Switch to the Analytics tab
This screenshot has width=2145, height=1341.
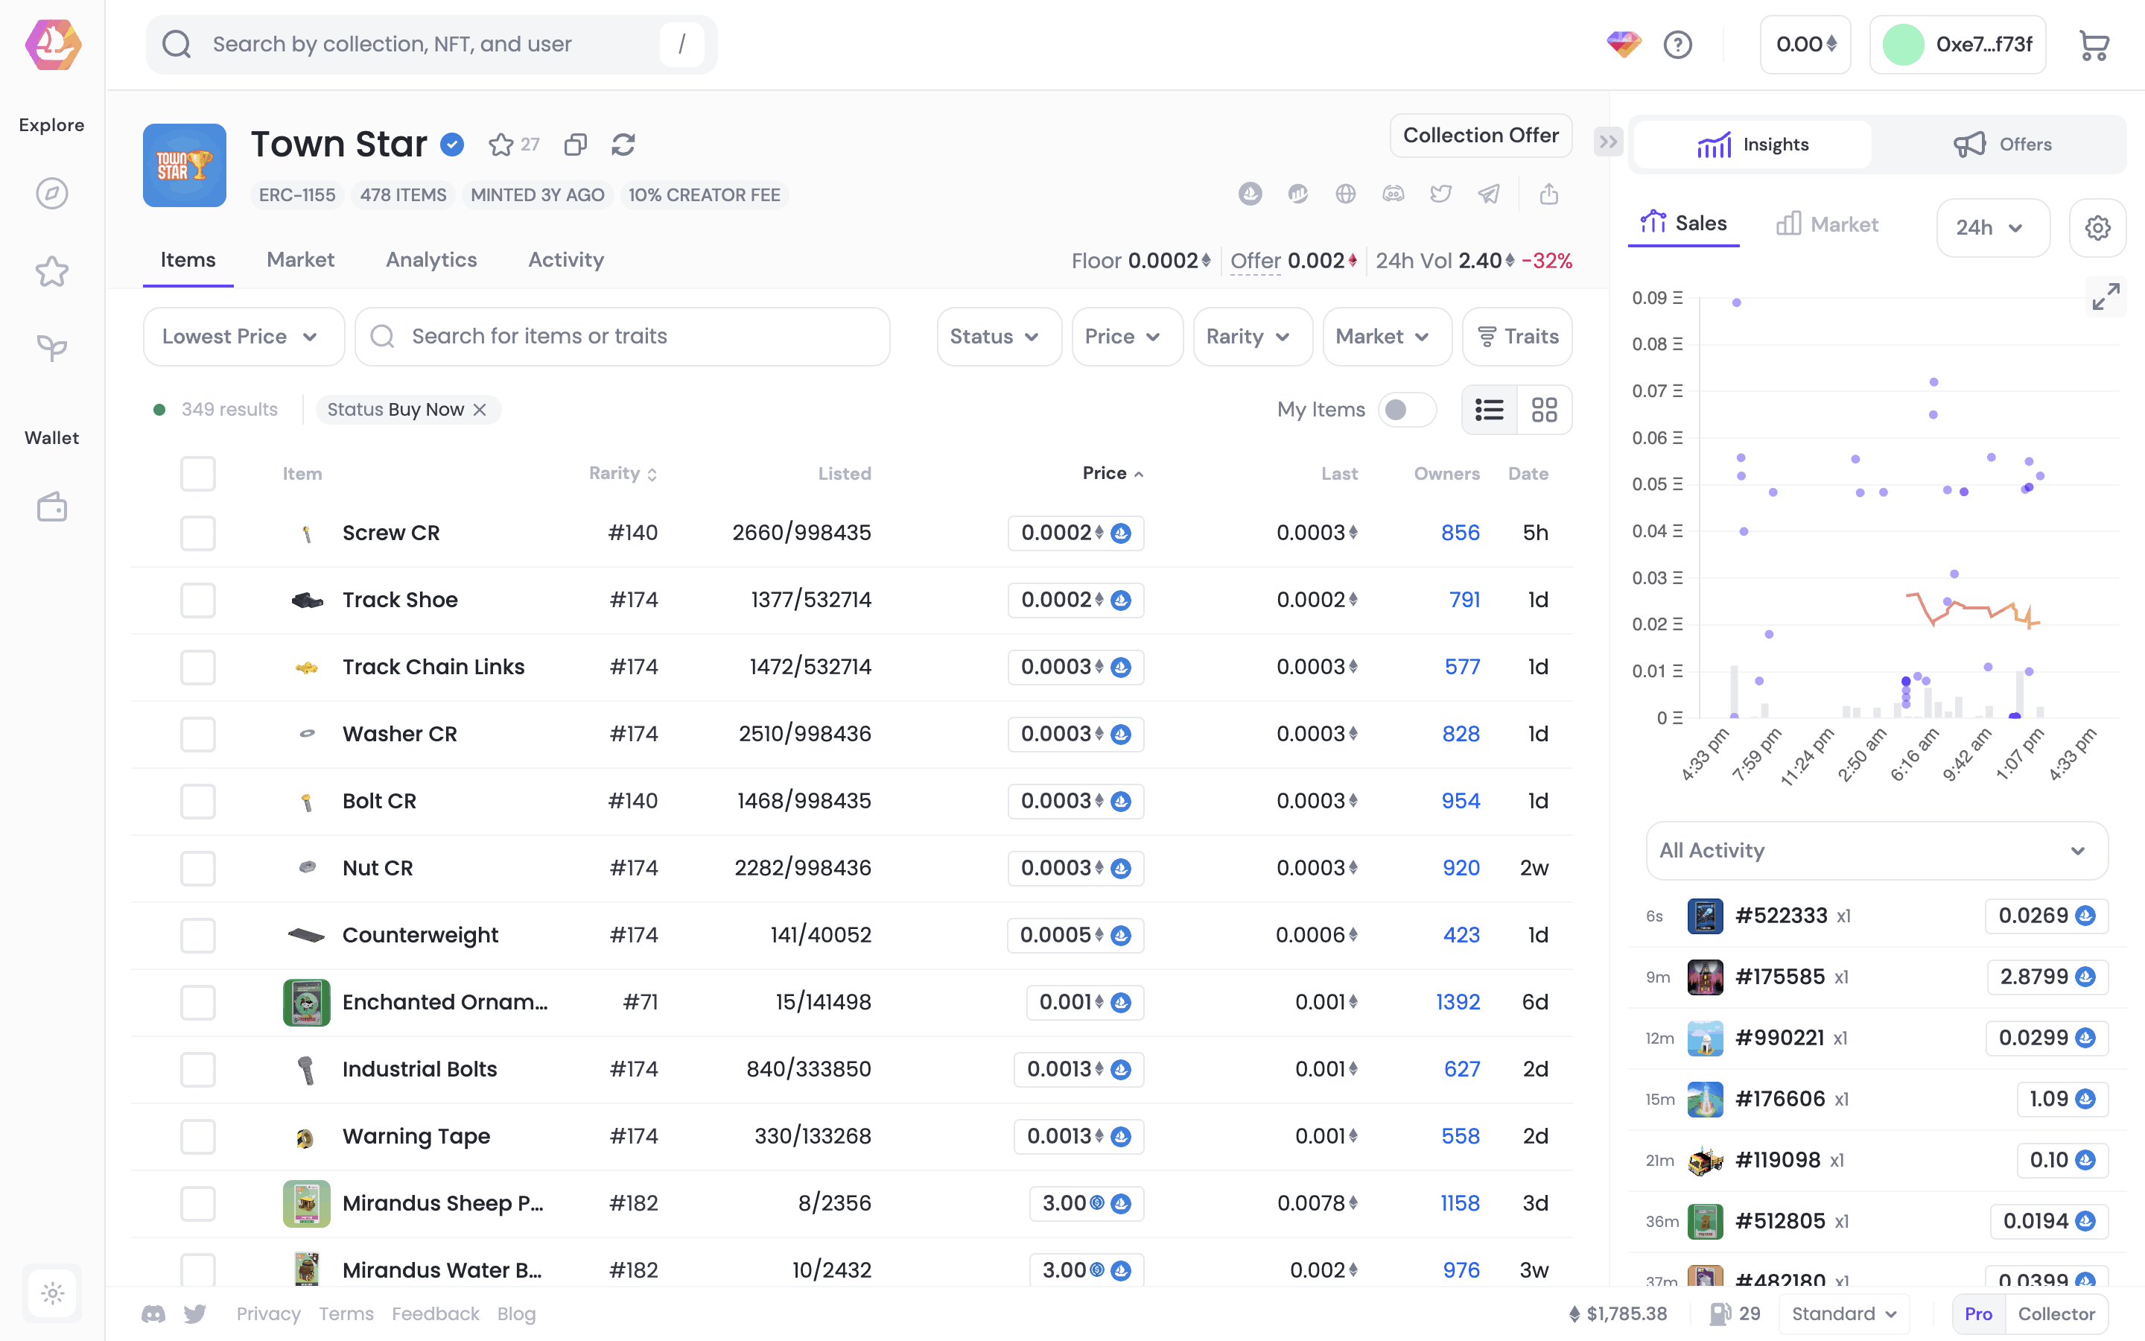tap(430, 260)
